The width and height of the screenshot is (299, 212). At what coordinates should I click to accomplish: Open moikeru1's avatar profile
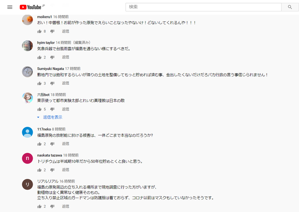(x=28, y=19)
